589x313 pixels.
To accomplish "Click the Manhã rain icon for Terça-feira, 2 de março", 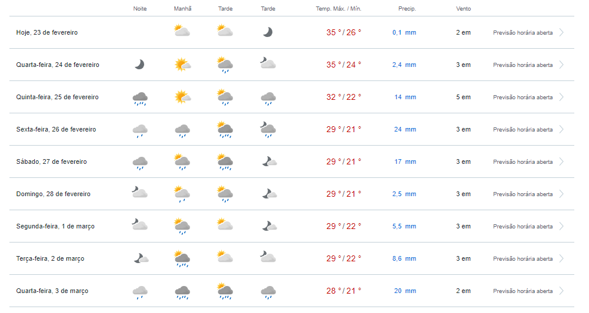I will point(182,258).
